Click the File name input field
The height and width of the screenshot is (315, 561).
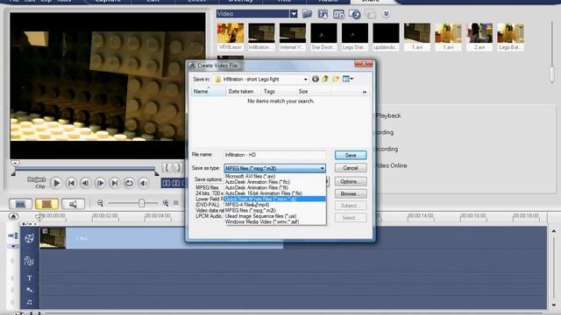click(274, 155)
